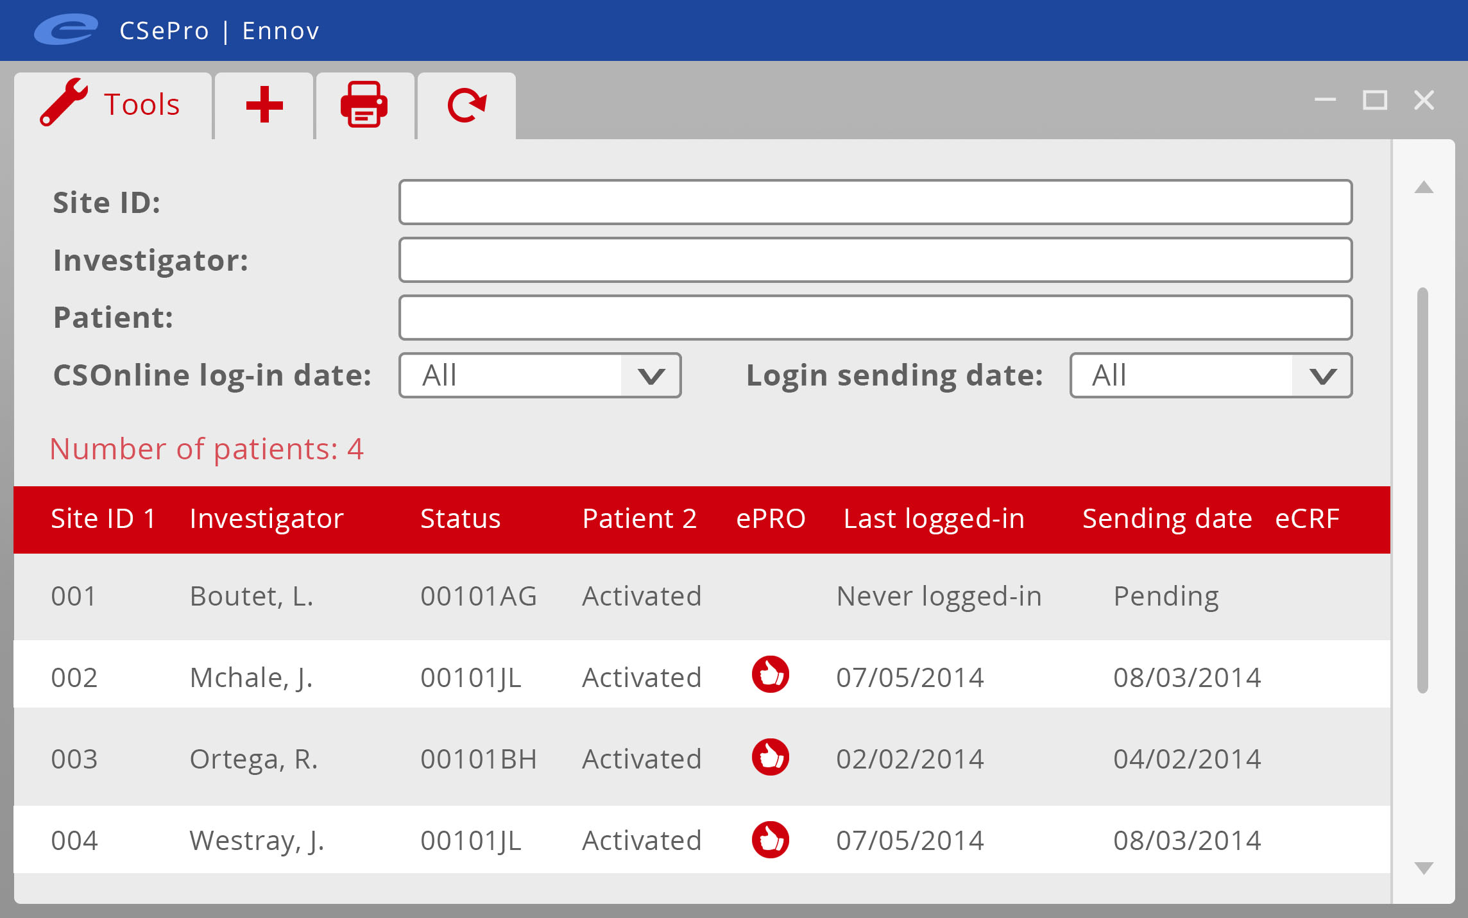1468x918 pixels.
Task: Click the eCRF column header
Action: (x=1307, y=518)
